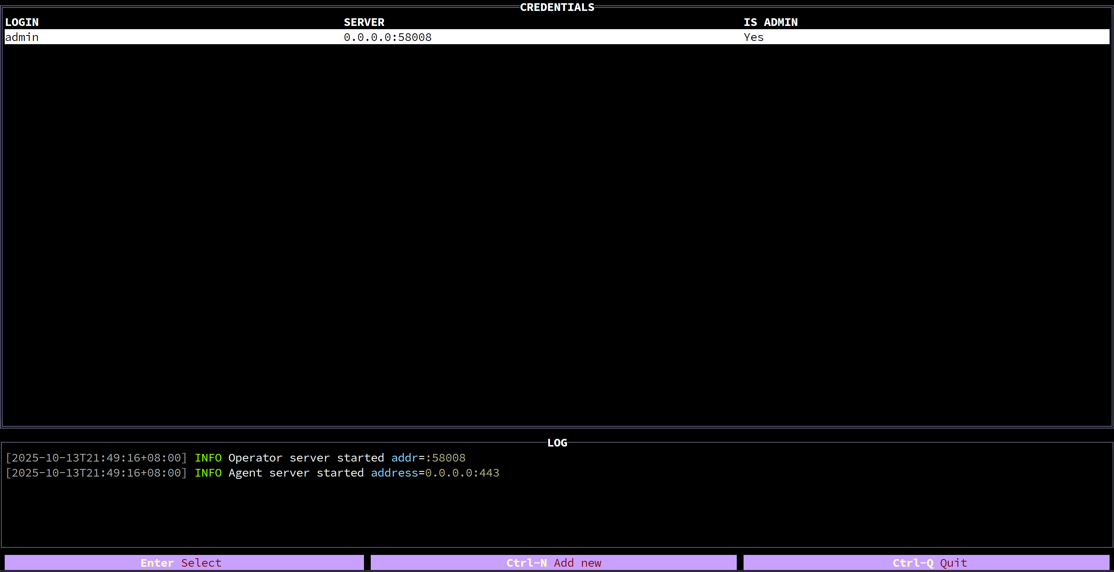
Task: Click the addr=:58008 log value
Action: (x=428, y=458)
